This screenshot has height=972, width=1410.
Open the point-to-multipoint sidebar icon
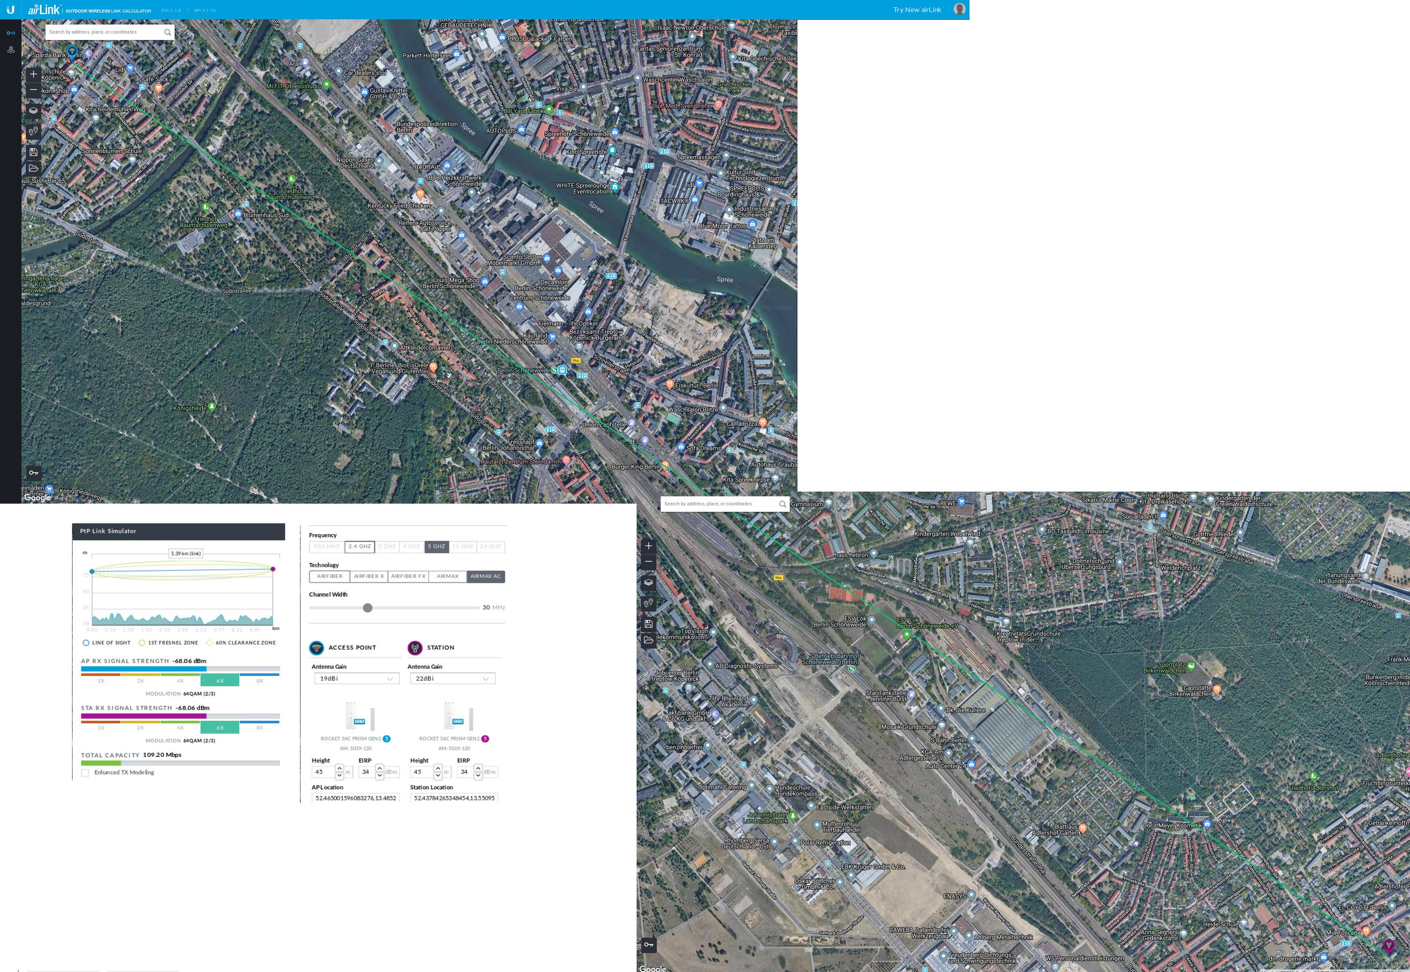[x=10, y=50]
